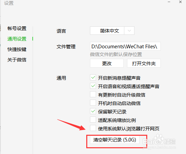Go to 快捷按键 shortcuts section
Image resolution: width=186 pixels, height=154 pixels.
pyautogui.click(x=17, y=49)
